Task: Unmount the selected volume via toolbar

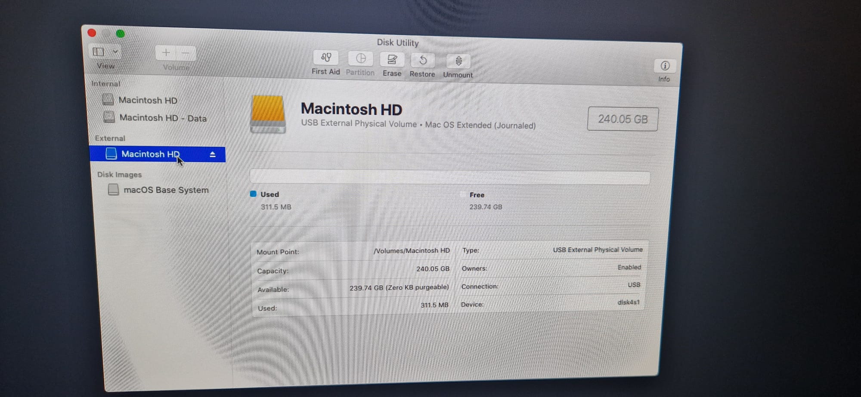Action: [x=459, y=61]
